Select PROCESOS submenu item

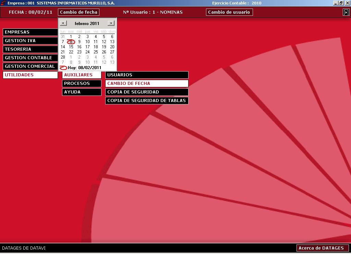point(82,84)
